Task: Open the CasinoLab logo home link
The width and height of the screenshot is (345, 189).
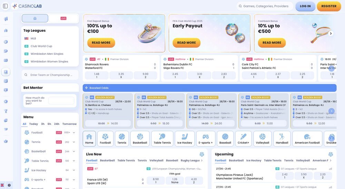Action: [27, 6]
